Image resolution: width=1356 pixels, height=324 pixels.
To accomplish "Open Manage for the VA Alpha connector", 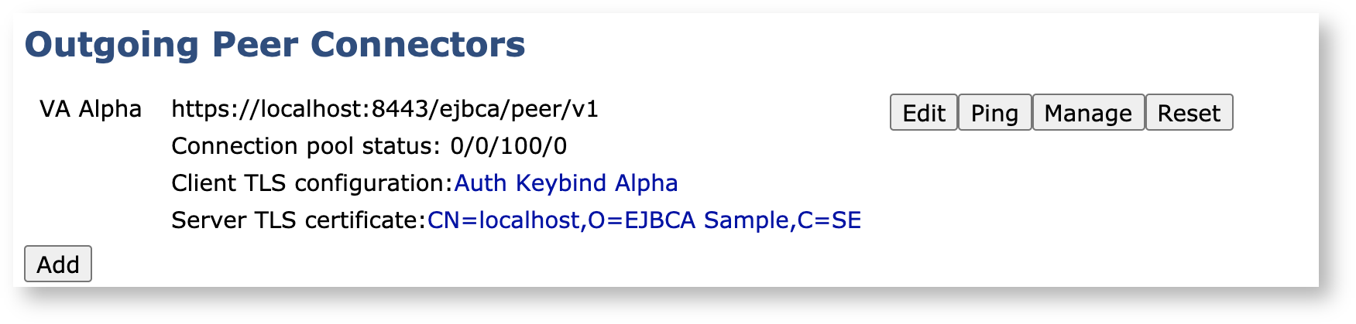I will pos(1088,113).
